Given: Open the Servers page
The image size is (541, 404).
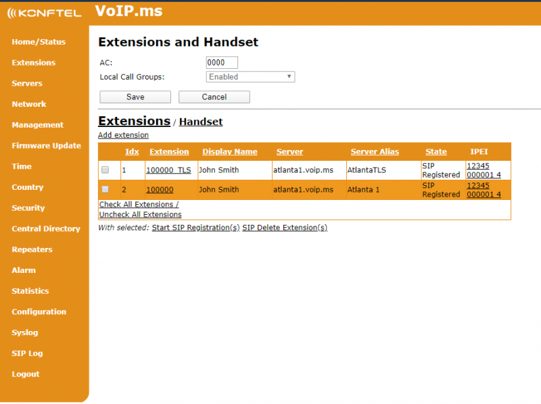Looking at the screenshot, I should pyautogui.click(x=27, y=83).
